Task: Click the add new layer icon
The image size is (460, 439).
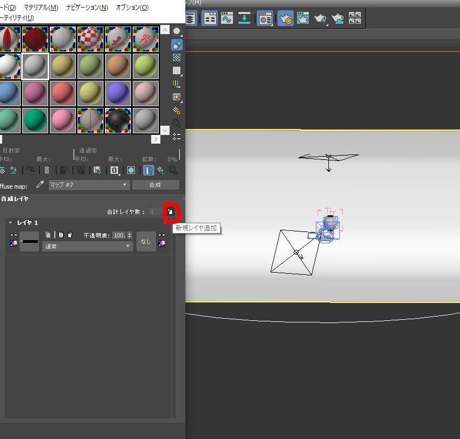Action: pyautogui.click(x=170, y=212)
